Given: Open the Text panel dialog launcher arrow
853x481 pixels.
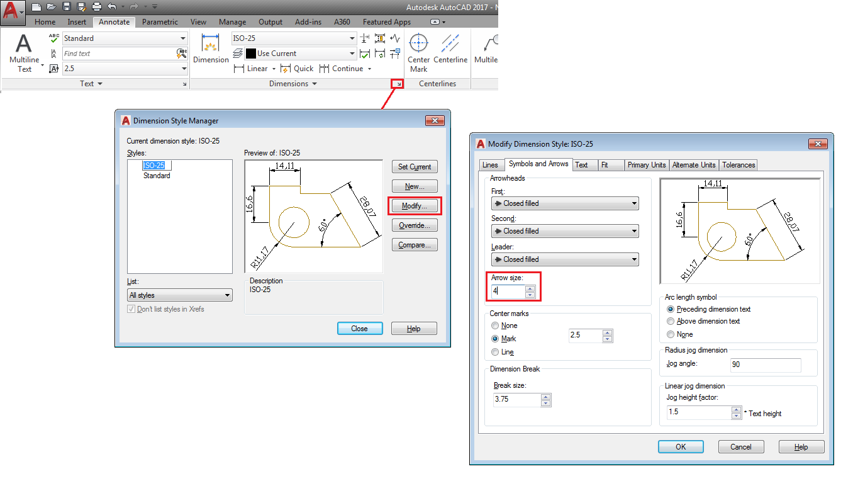Looking at the screenshot, I should (x=184, y=84).
